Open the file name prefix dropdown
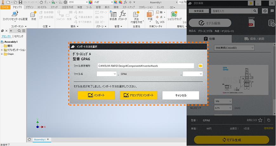Image resolution: width=276 pixels, height=146 pixels. pyautogui.click(x=107, y=74)
